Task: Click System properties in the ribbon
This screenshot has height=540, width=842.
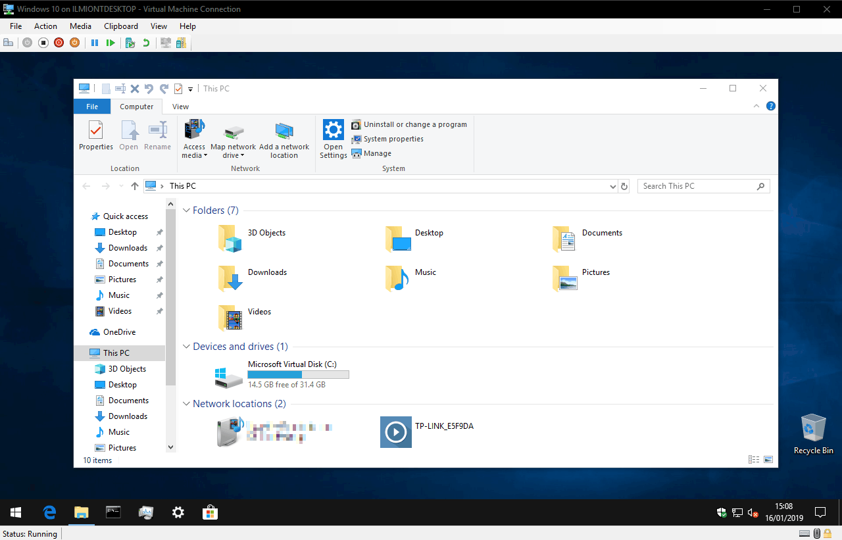Action: (x=387, y=139)
